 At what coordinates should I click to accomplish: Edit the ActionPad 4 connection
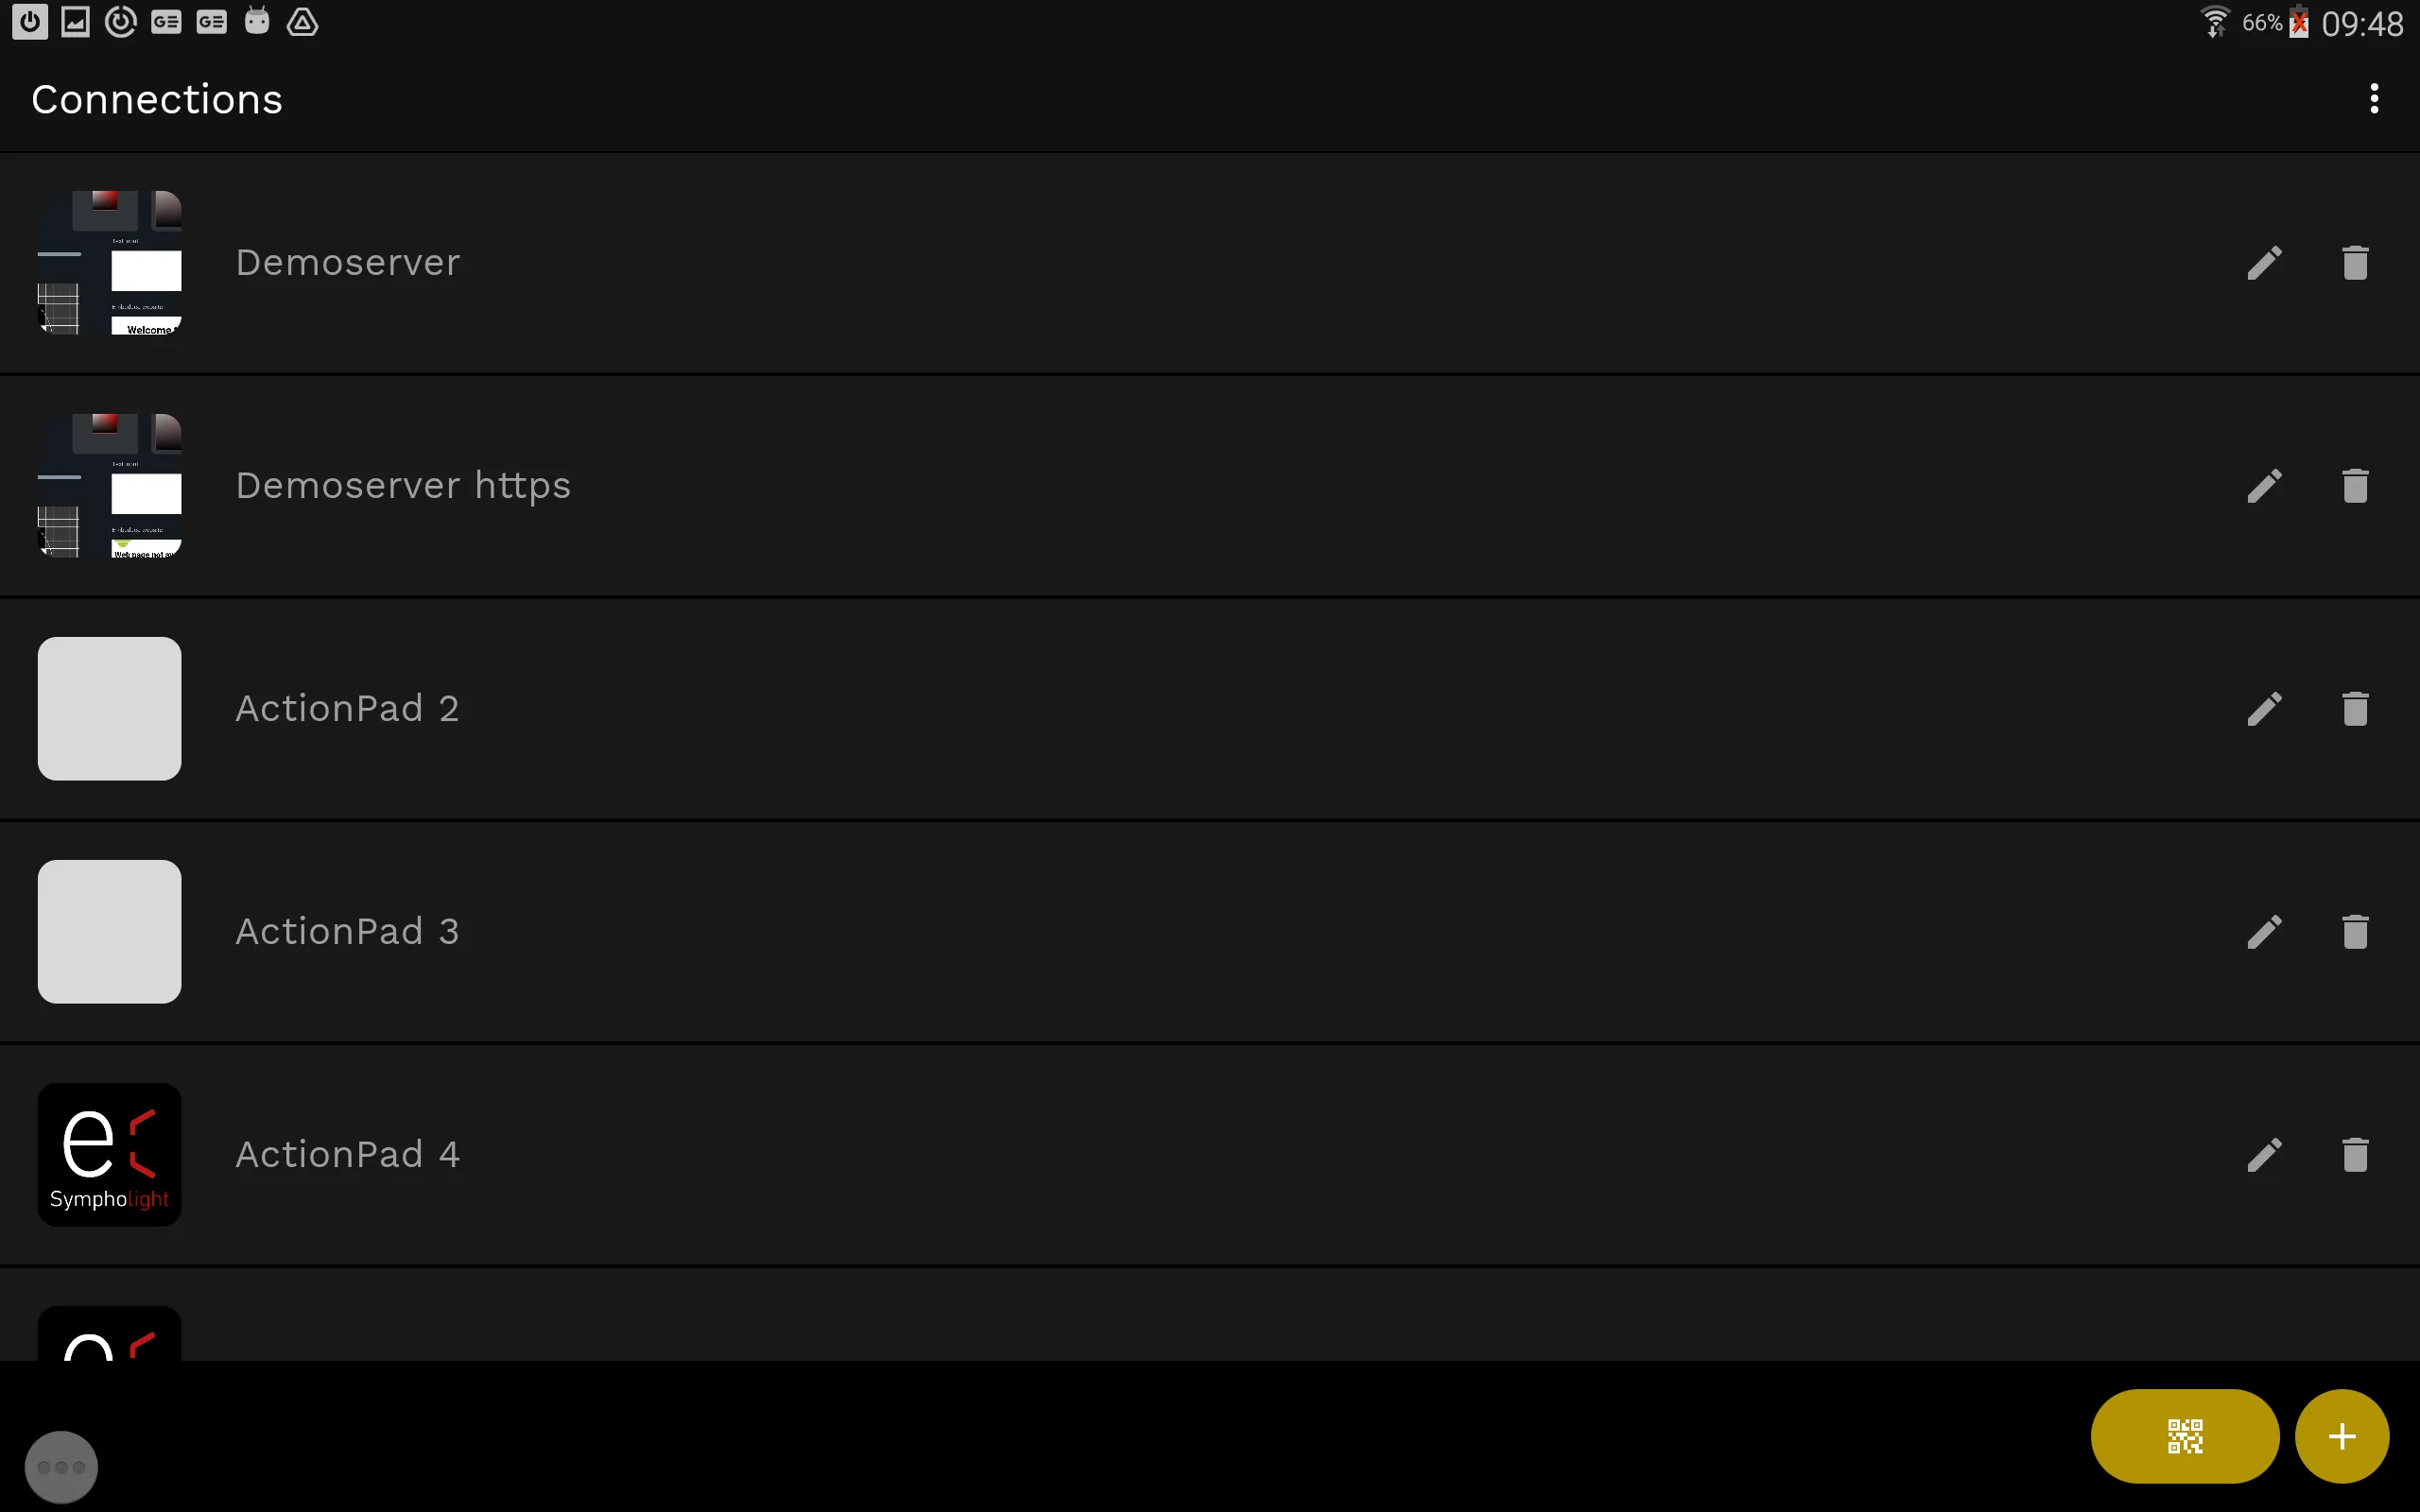click(x=2264, y=1155)
